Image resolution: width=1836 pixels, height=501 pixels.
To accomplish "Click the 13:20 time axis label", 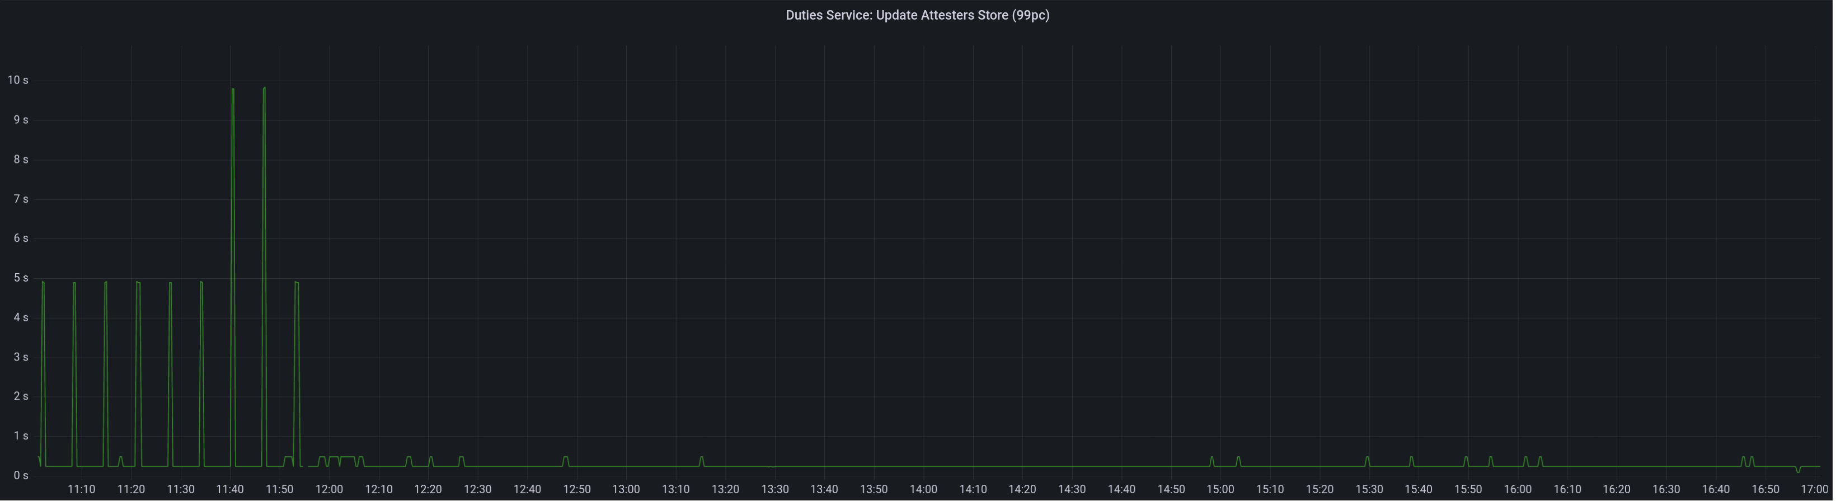I will (726, 490).
